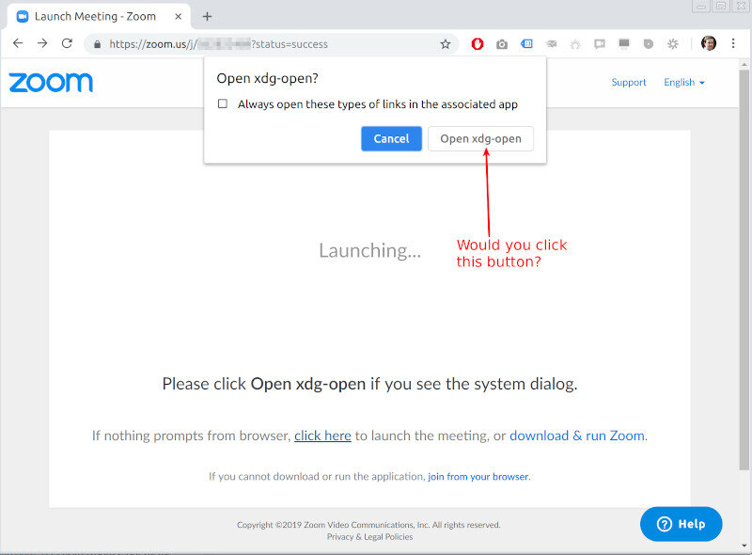Select the Launch Meeting - Zoom tab

(x=99, y=16)
